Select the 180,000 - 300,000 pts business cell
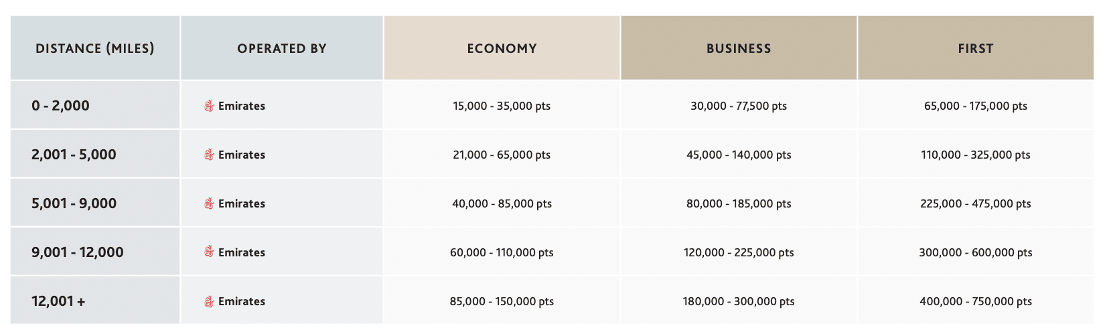The height and width of the screenshot is (336, 1105). pyautogui.click(x=739, y=301)
